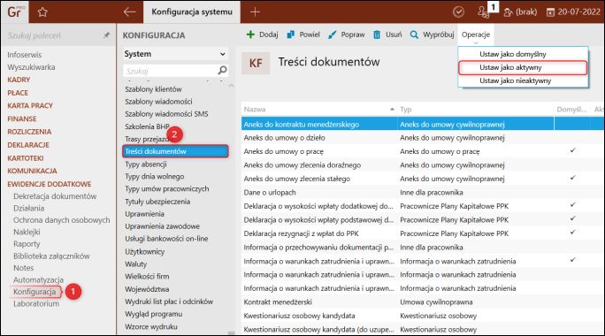Select the Konfiguracja systemu tab

pos(192,12)
